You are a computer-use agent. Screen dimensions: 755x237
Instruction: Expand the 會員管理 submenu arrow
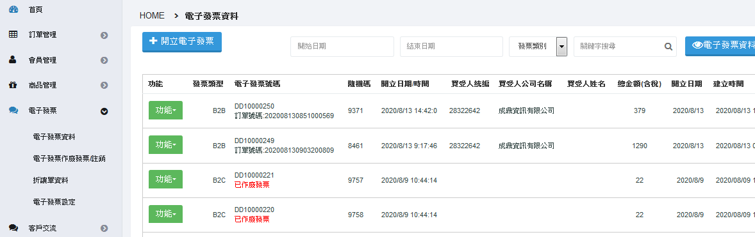click(104, 61)
